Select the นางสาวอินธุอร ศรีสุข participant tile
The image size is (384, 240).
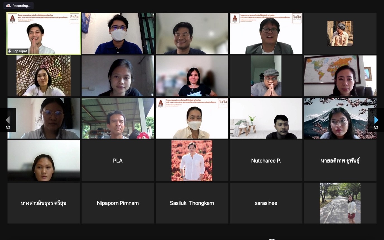point(44,203)
